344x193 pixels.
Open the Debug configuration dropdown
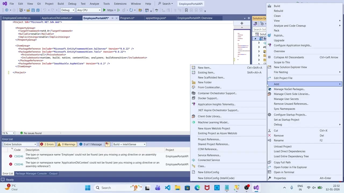(67, 10)
